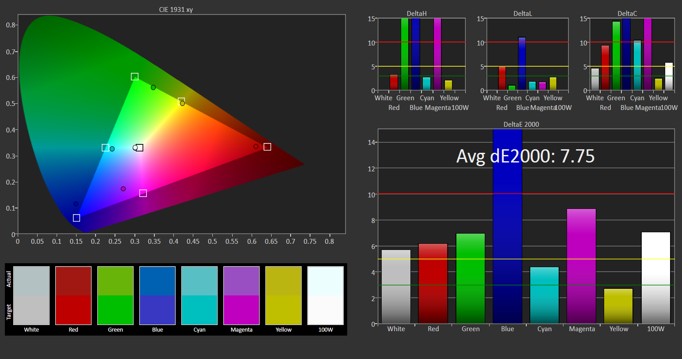
Task: Click the DeltaH chart title
Action: tap(417, 14)
